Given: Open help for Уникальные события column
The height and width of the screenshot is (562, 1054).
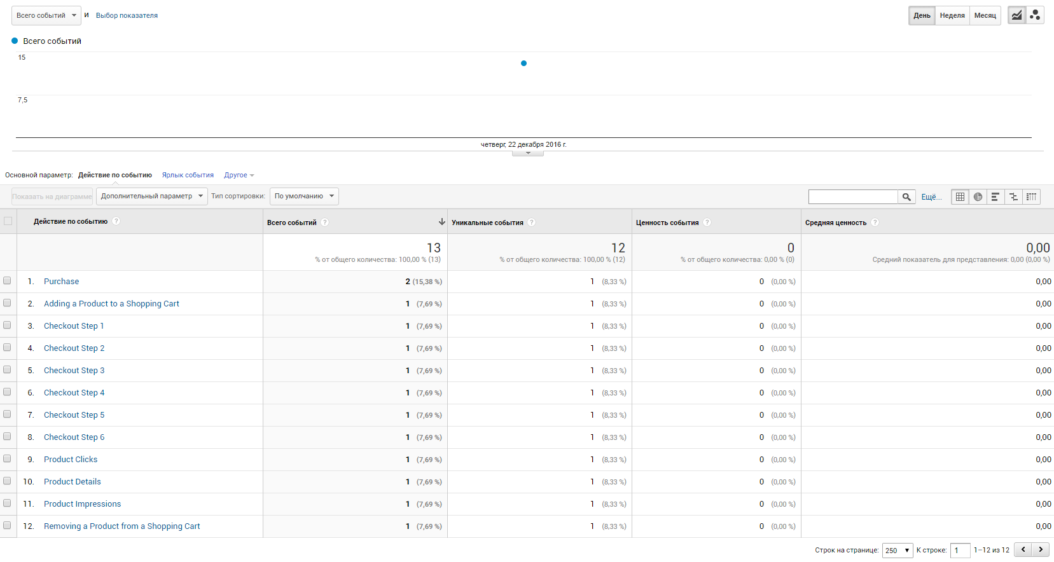Looking at the screenshot, I should click(532, 223).
